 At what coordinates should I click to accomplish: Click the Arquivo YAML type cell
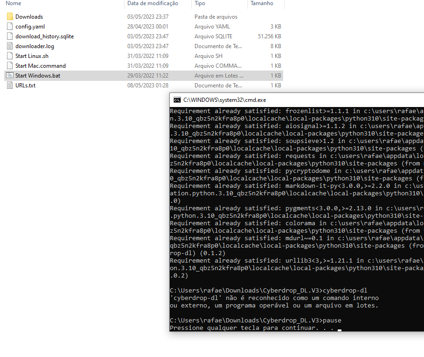click(x=212, y=27)
